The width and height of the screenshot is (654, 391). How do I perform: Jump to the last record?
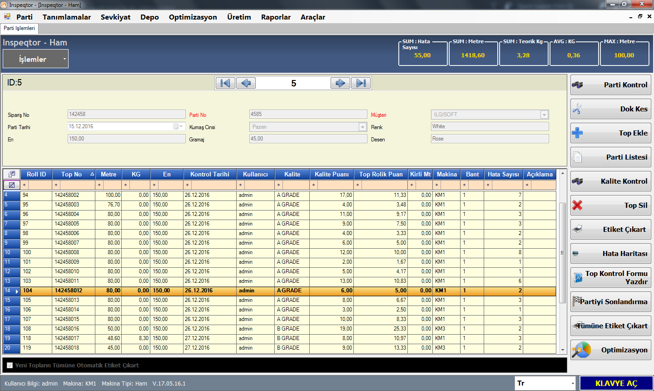(x=361, y=83)
